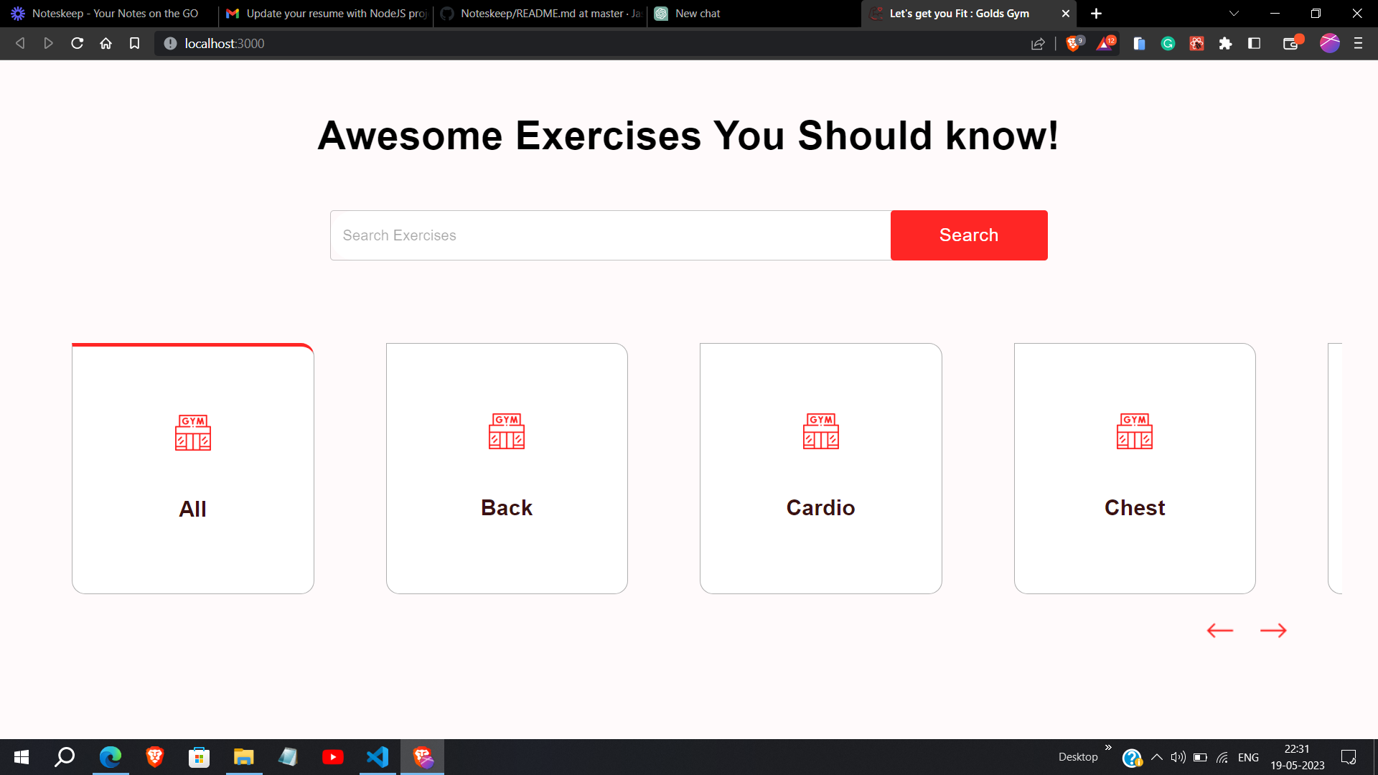Open the VS Code icon on the taskbar
Viewport: 1378px width, 775px height.
(378, 757)
